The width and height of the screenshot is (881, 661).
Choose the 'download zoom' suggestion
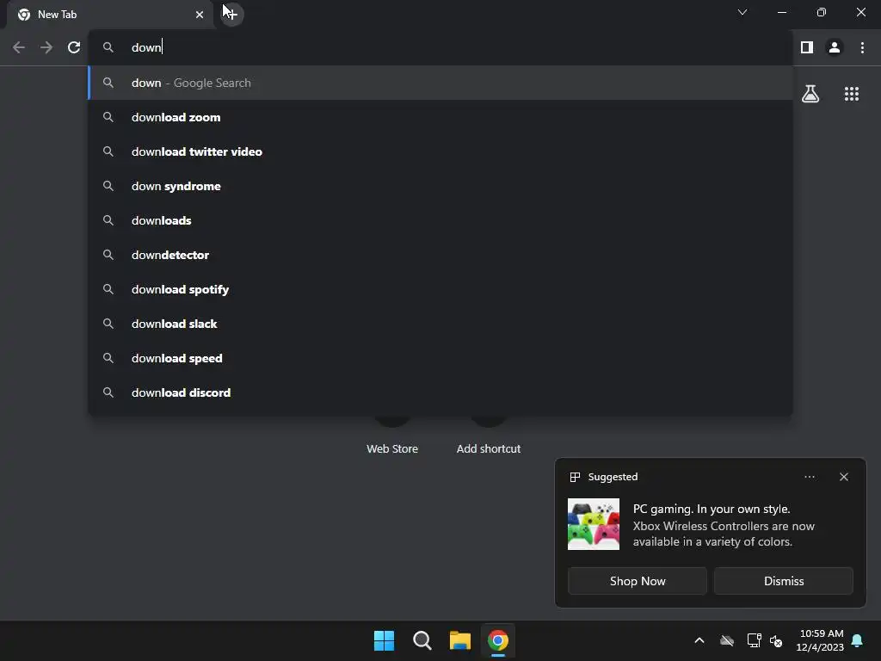click(x=441, y=117)
